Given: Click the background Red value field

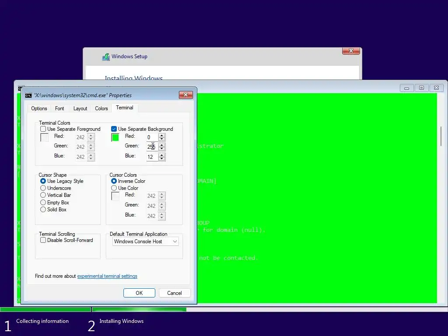Looking at the screenshot, I should pyautogui.click(x=152, y=137).
